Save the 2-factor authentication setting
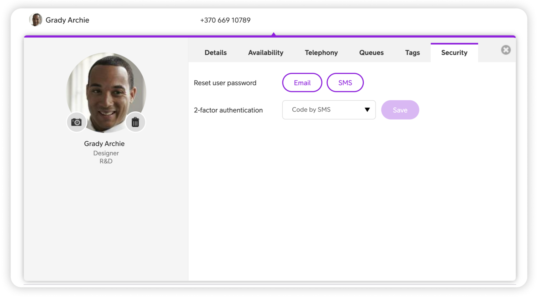 point(400,110)
